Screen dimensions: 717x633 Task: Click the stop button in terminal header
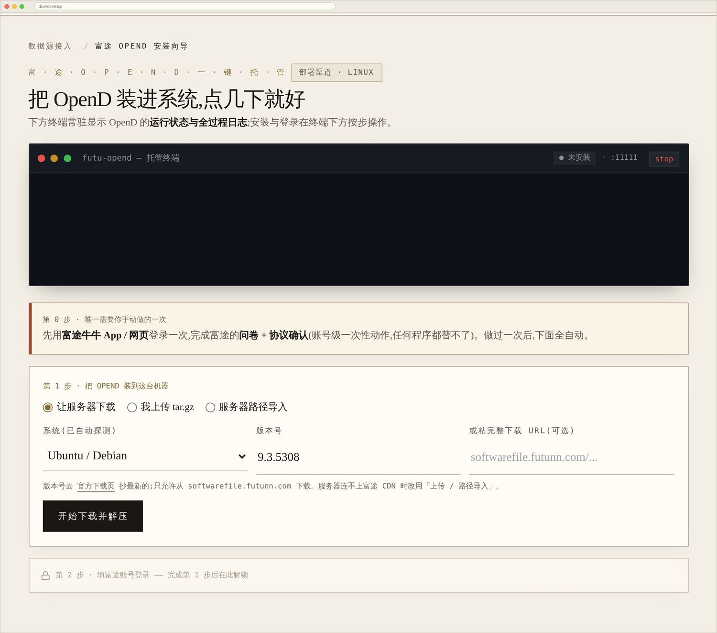pyautogui.click(x=663, y=159)
